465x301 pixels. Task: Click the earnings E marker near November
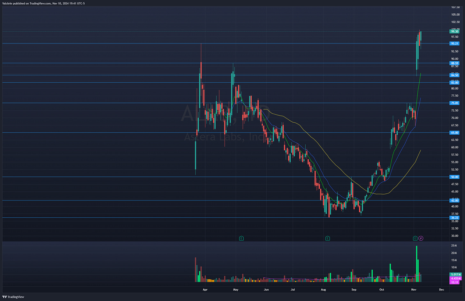coord(415,238)
